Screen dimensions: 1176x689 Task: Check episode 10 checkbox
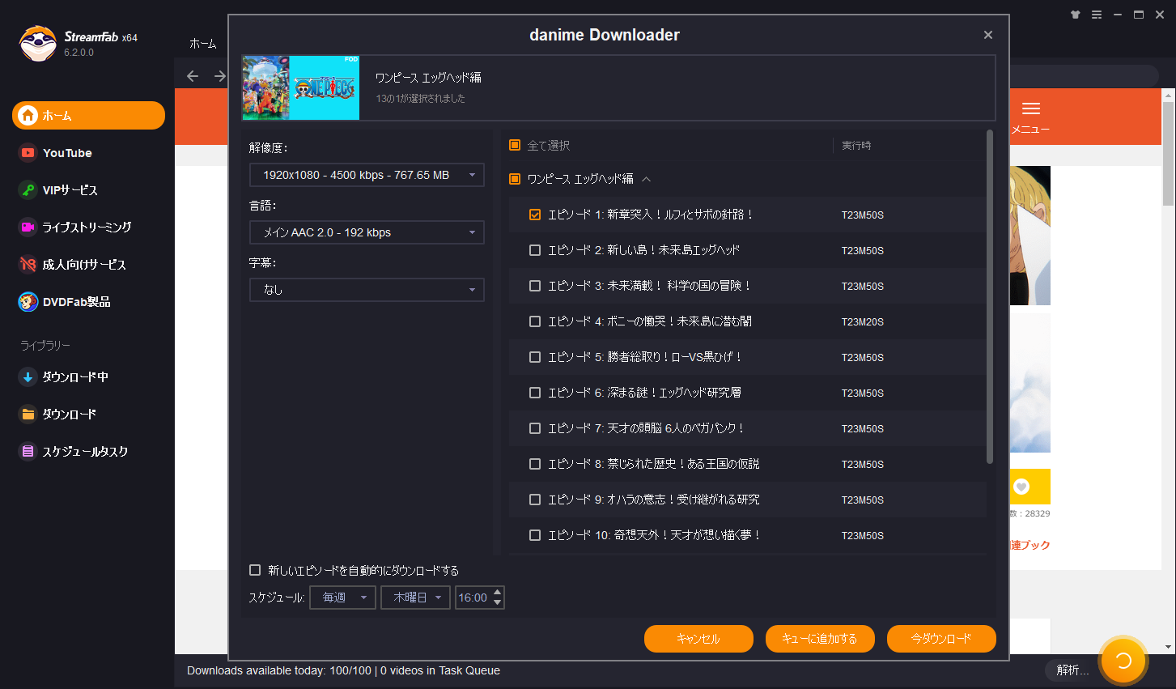point(535,535)
